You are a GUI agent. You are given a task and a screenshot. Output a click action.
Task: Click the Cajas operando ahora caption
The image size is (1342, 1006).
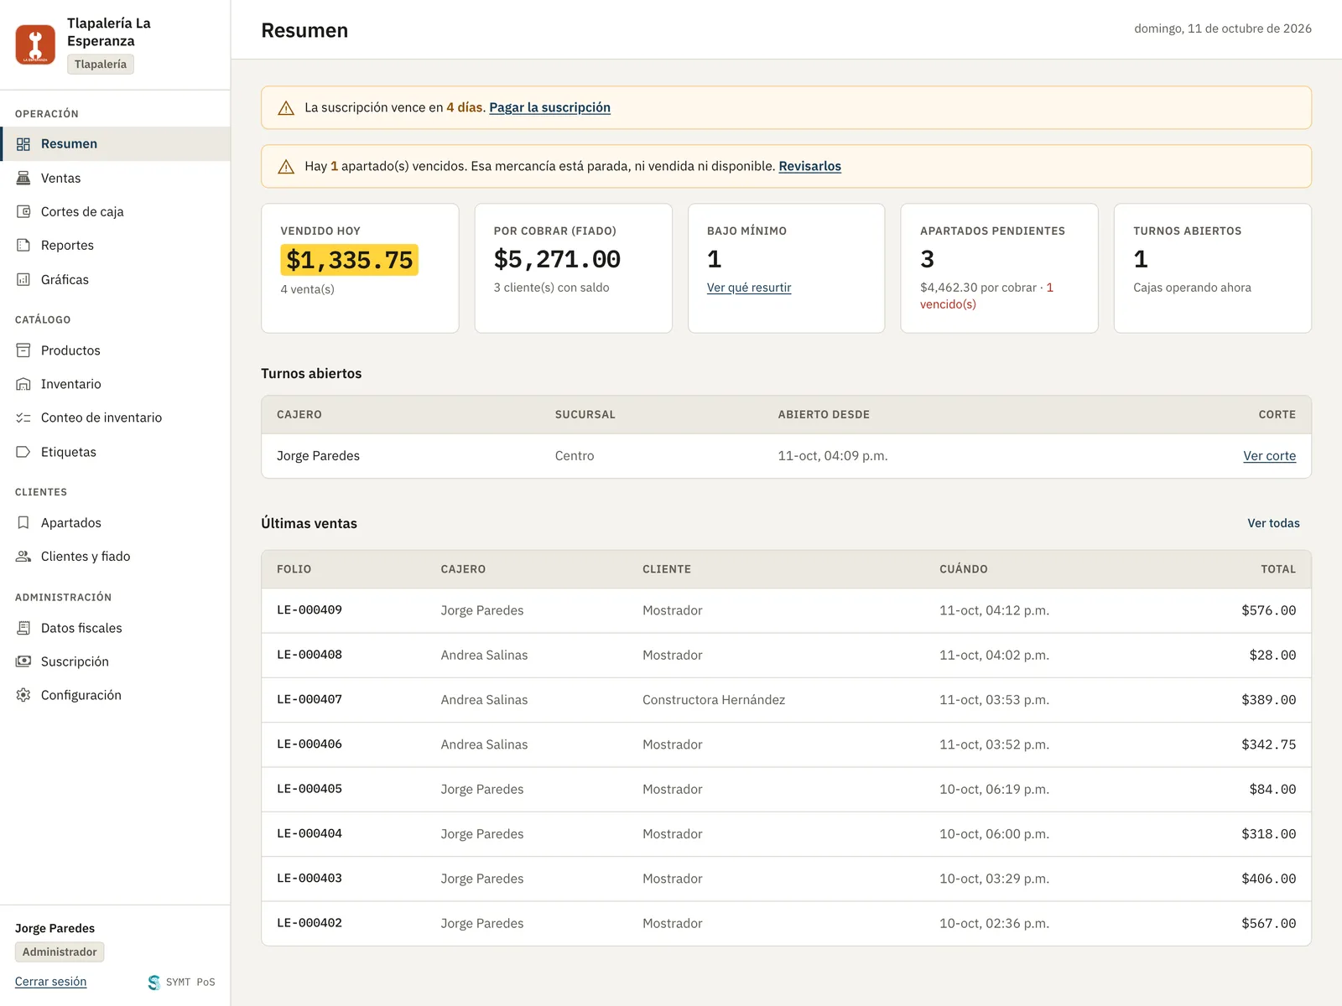1192,288
